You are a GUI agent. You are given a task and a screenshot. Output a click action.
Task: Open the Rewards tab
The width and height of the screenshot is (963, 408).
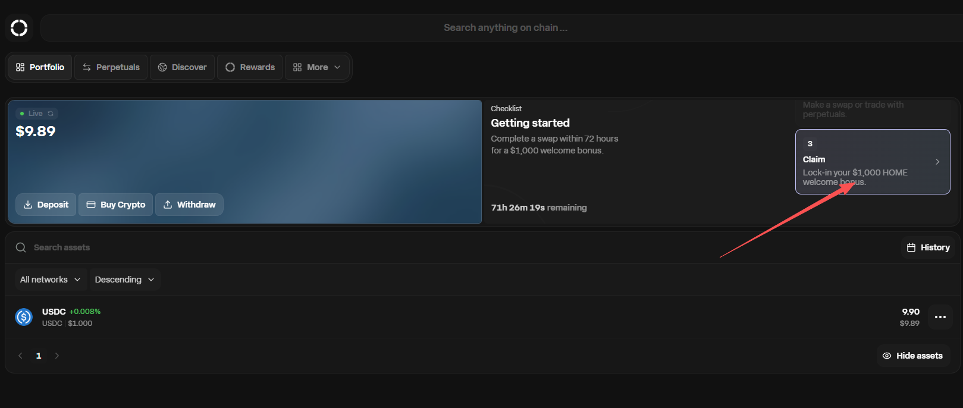(x=250, y=67)
